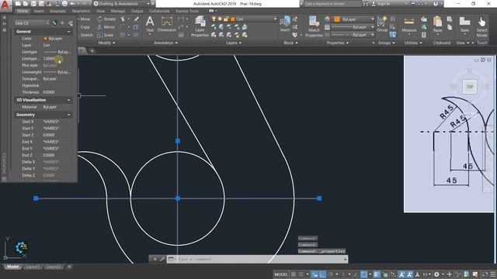Viewport: 497px width, 279px height.
Task: Open Layer Properties manager
Action: coord(200,26)
